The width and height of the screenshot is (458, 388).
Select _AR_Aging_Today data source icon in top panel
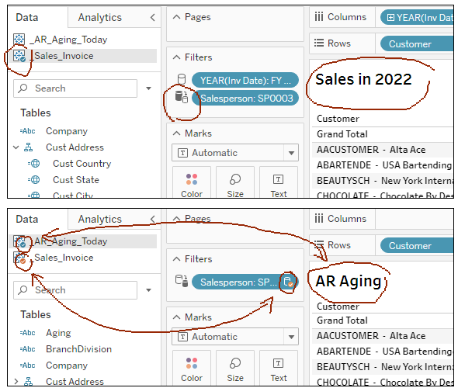tap(19, 40)
